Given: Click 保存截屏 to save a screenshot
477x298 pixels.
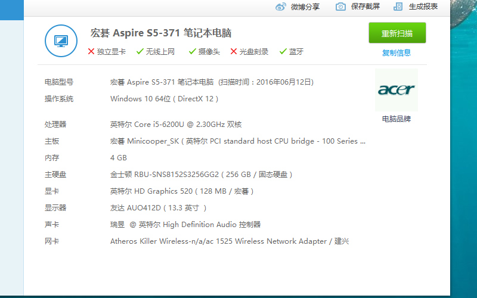Looking at the screenshot, I should coord(366,7).
